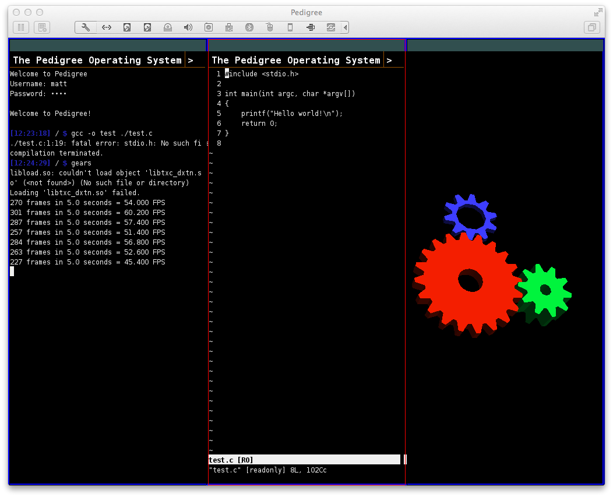Click the '45.400 FPS' output line
This screenshot has height=497, width=613.
click(x=87, y=262)
